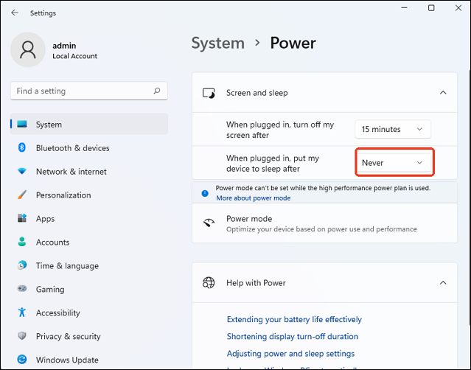Collapse the Screen and sleep section
471x370 pixels.
(x=442, y=93)
